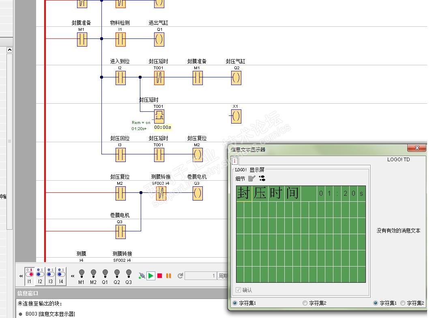Image resolution: width=434 pixels, height=318 pixels.
Task: Select the I3 封压回位 contact
Action: (120, 155)
